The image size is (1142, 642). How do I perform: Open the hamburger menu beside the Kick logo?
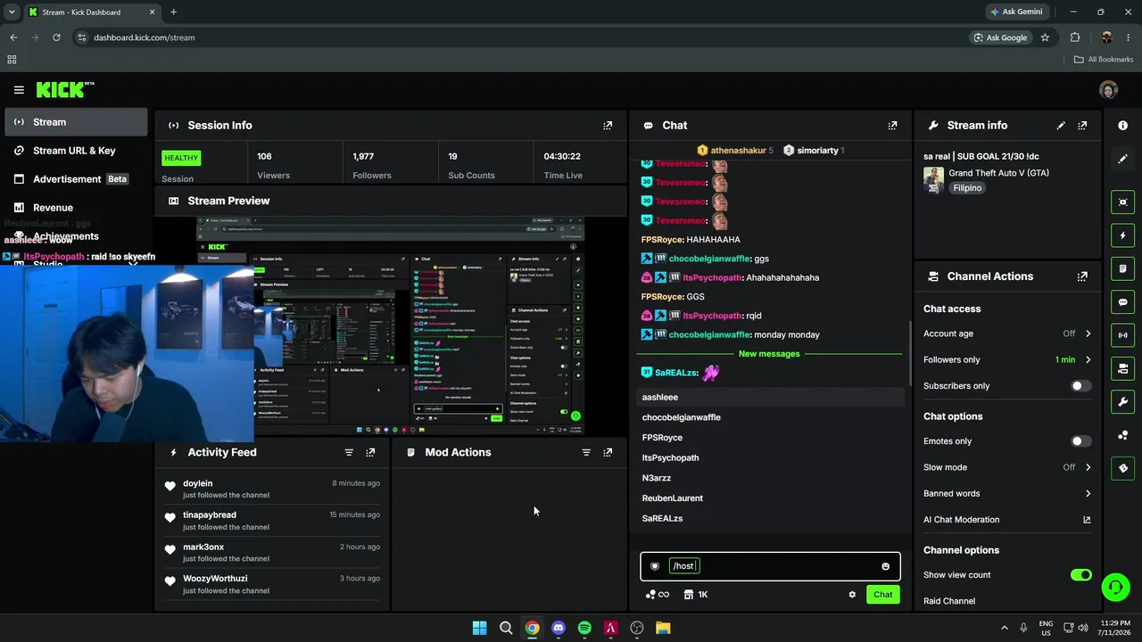point(19,90)
